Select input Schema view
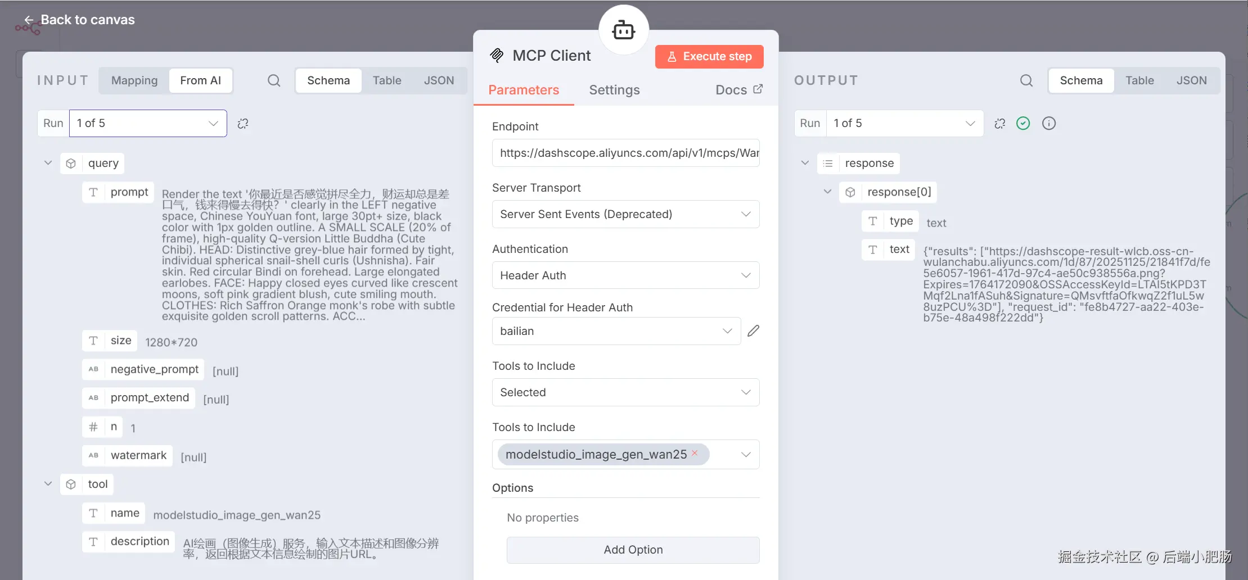 pyautogui.click(x=328, y=80)
